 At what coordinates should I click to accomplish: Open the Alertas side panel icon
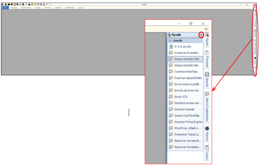point(207,128)
